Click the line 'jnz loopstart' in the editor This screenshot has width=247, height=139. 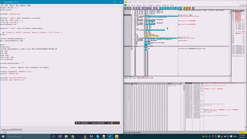(7, 59)
